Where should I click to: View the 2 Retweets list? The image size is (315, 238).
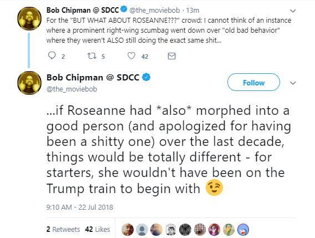coord(63,229)
